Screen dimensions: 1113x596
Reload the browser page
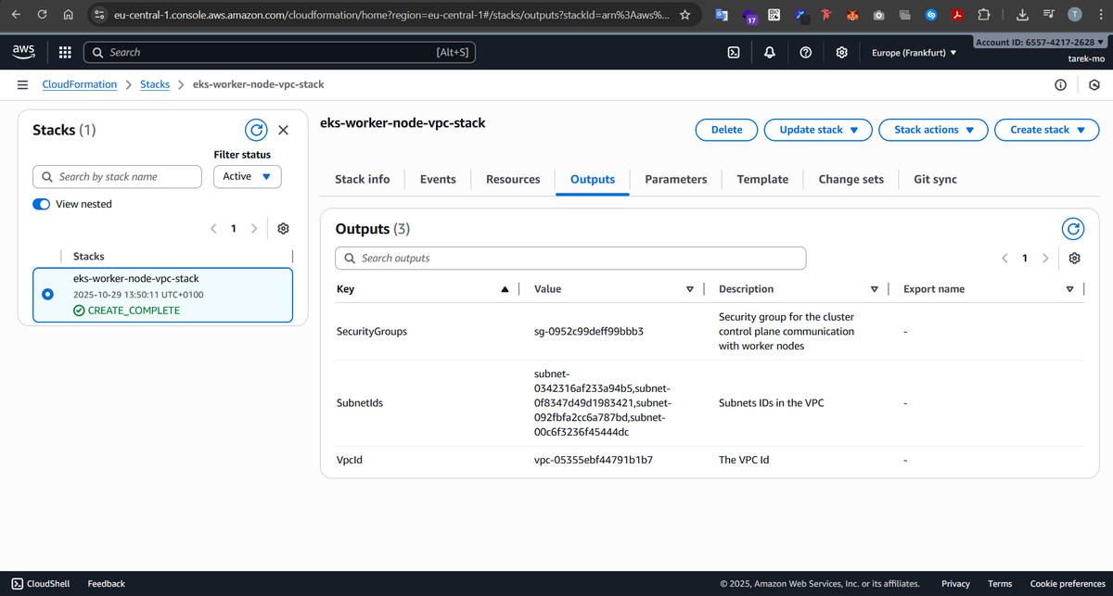[x=42, y=15]
